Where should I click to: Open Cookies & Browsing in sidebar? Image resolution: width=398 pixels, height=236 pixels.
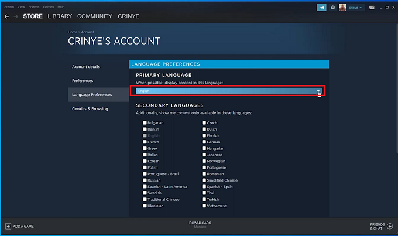click(90, 108)
